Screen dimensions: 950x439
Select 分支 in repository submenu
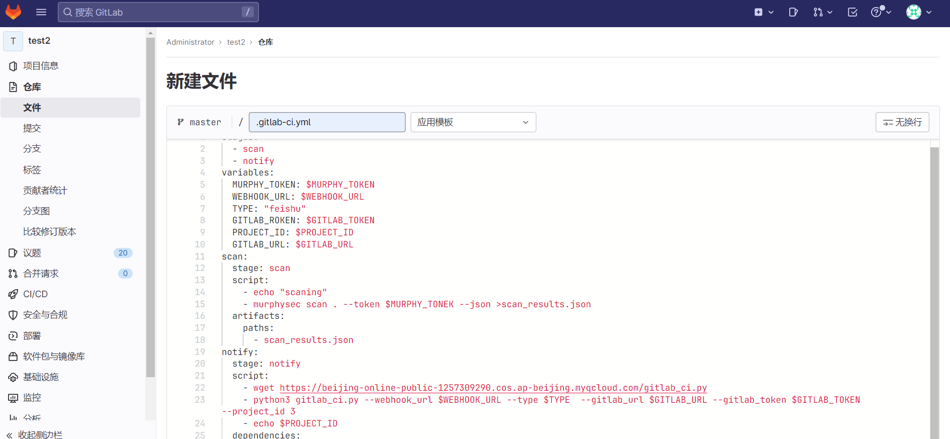click(x=32, y=149)
